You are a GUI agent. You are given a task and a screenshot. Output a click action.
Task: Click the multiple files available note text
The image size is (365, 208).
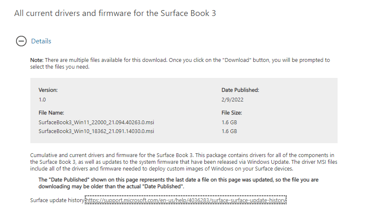[180, 64]
